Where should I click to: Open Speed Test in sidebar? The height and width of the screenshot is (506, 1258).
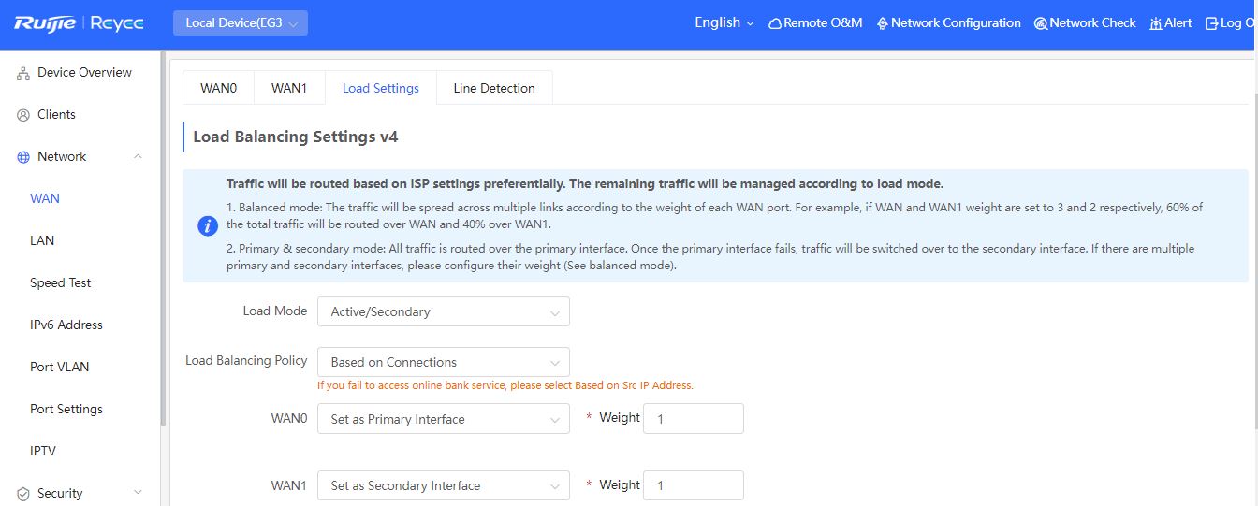click(61, 282)
